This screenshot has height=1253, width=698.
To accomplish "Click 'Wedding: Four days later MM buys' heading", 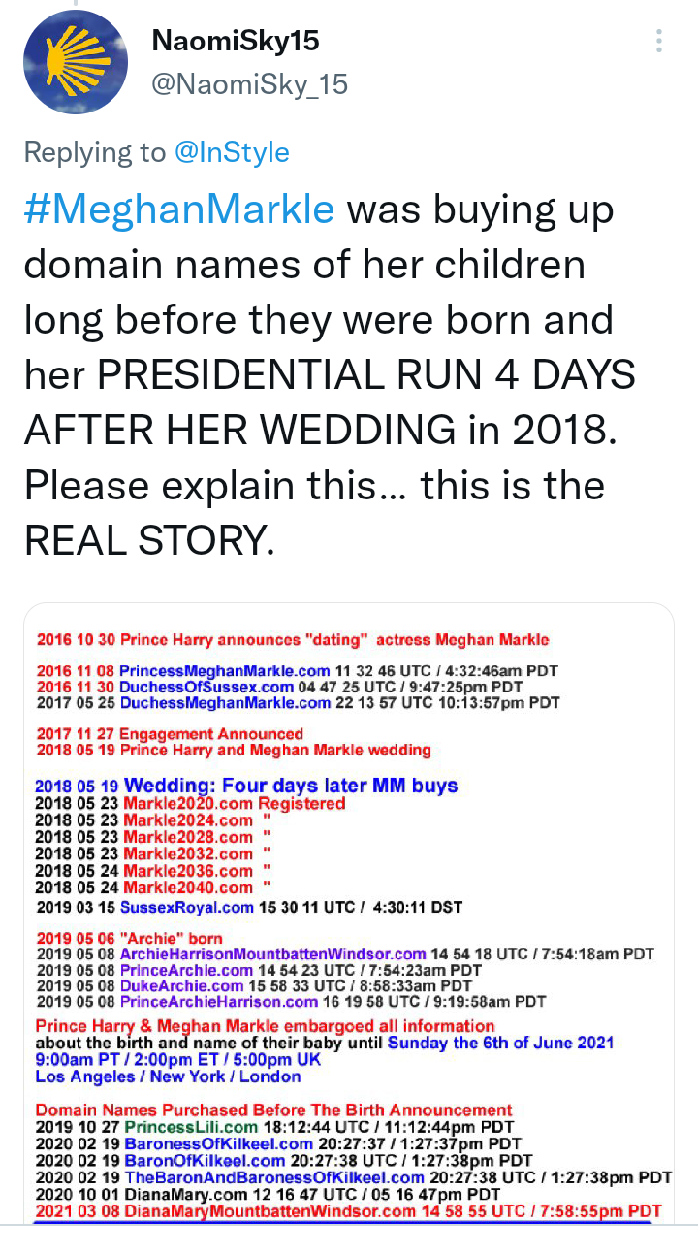I will [291, 786].
